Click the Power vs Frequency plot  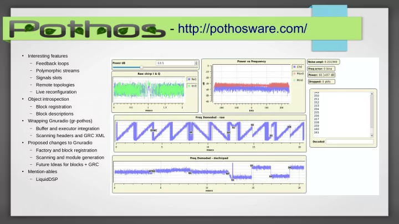pos(252,84)
